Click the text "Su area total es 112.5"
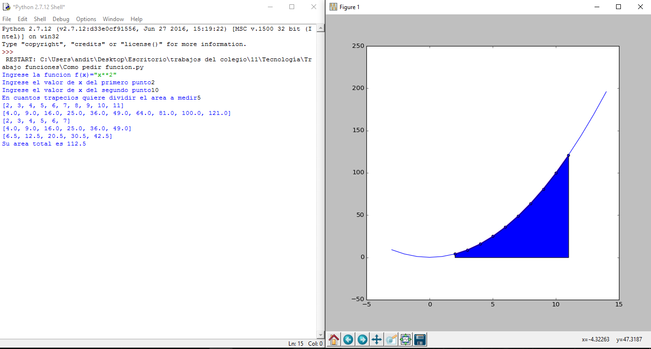The width and height of the screenshot is (651, 349). click(44, 144)
